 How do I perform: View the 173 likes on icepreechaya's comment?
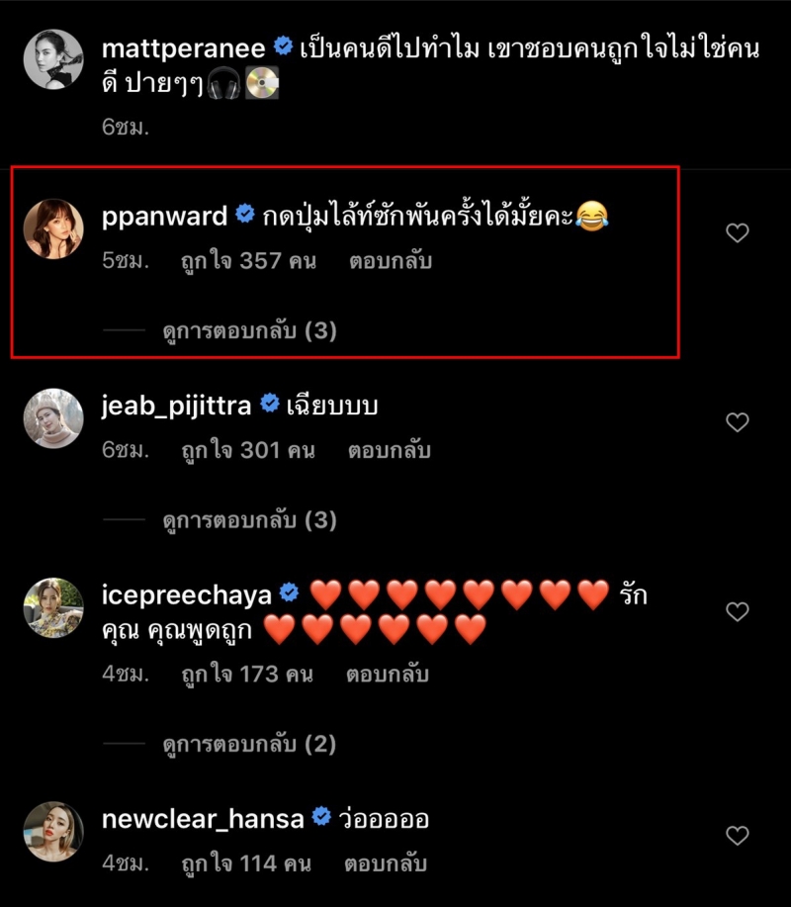click(x=246, y=676)
